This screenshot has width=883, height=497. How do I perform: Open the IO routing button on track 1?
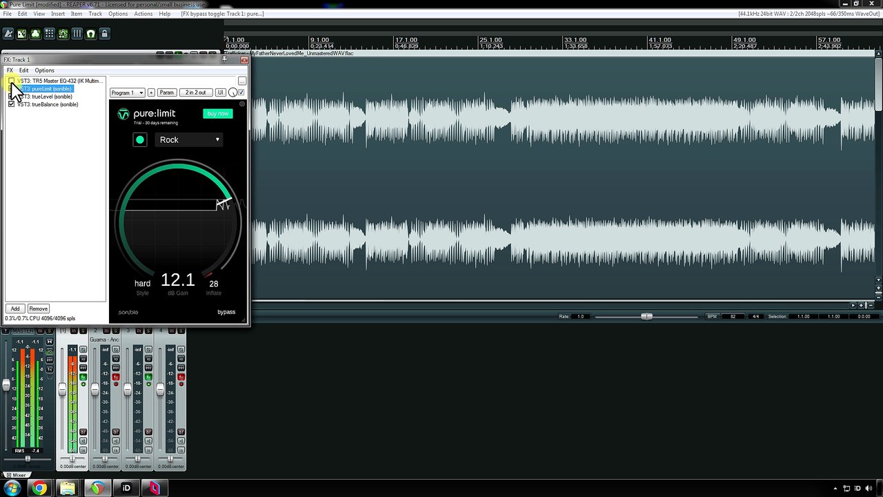point(83,359)
